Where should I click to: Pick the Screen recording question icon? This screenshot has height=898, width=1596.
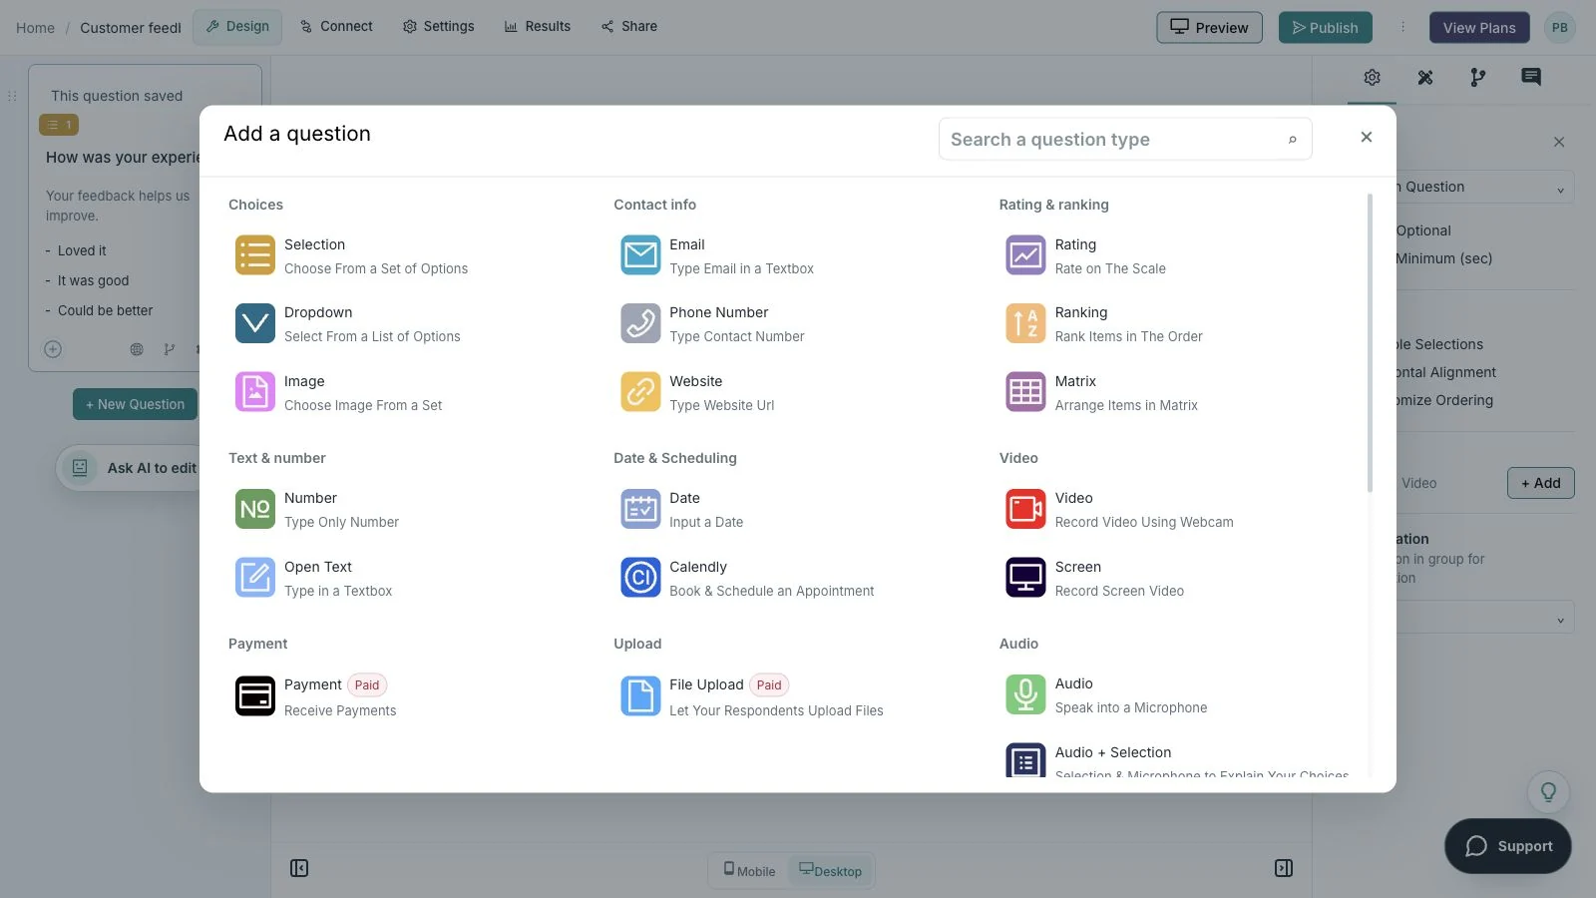coord(1025,578)
